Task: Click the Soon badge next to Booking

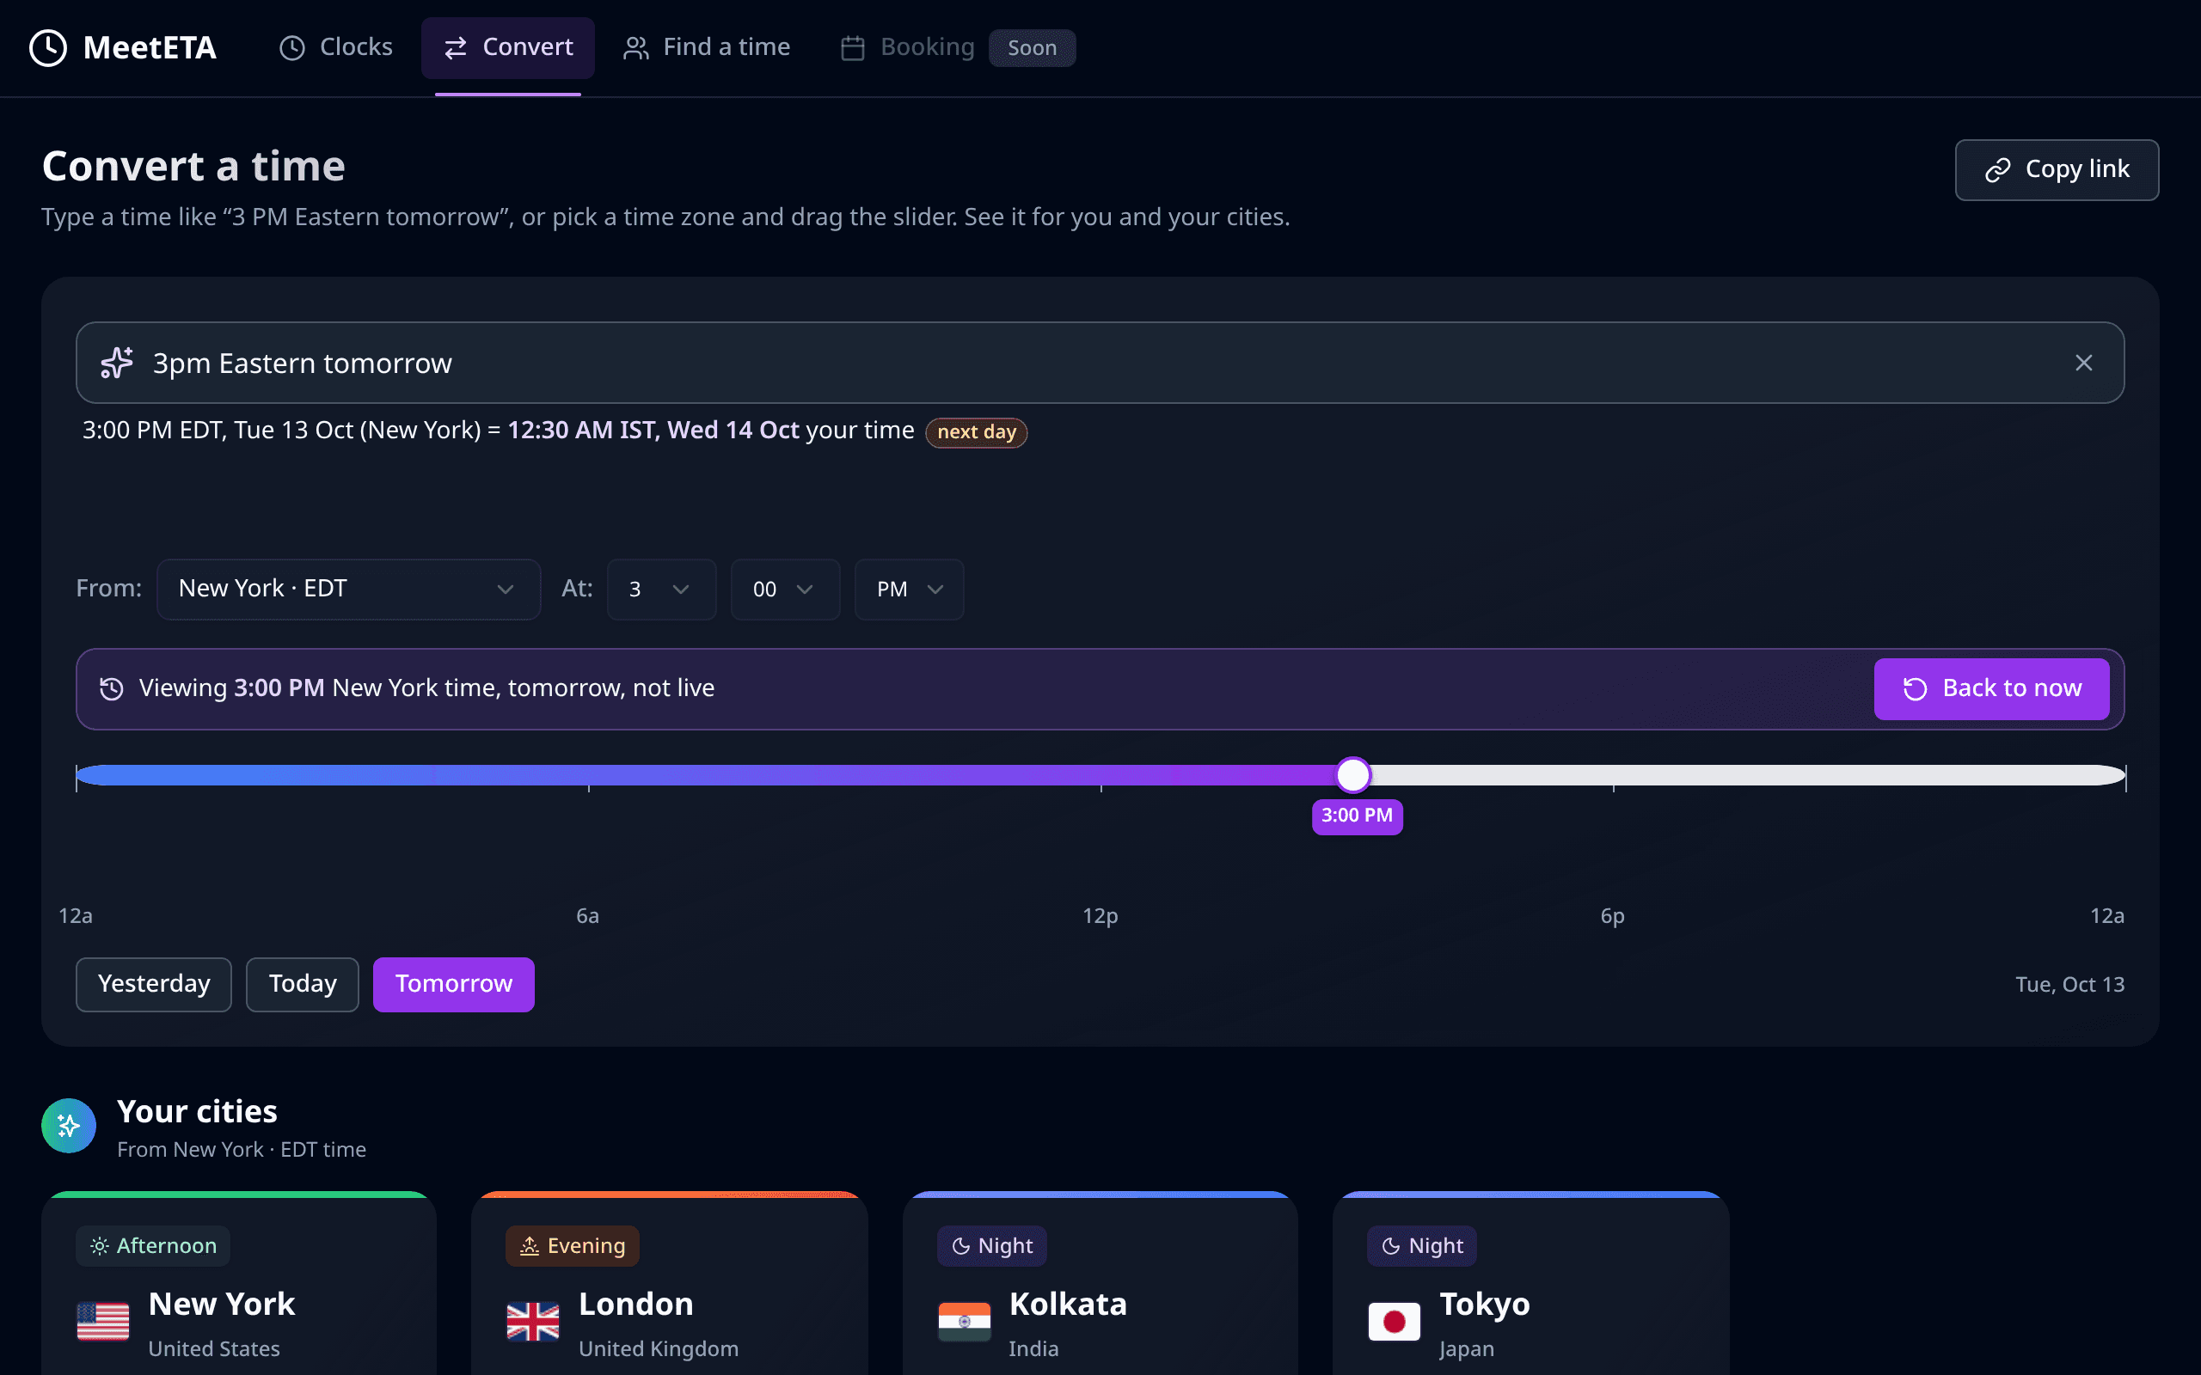Action: point(1032,48)
